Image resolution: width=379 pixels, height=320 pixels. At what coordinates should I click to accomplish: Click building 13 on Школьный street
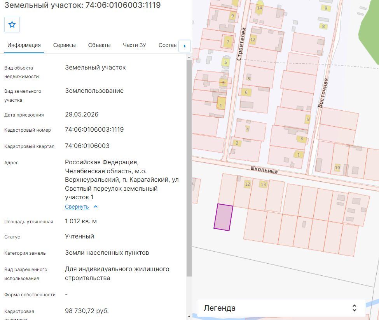click(x=263, y=184)
